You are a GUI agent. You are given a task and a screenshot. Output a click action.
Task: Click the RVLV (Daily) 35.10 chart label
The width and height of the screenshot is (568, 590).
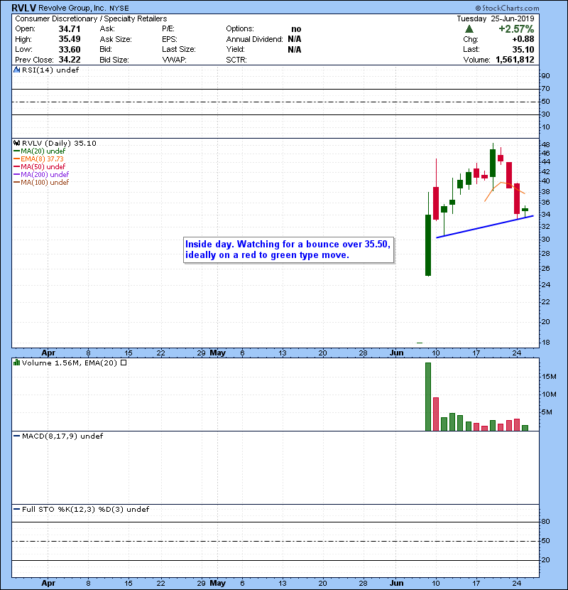point(59,143)
